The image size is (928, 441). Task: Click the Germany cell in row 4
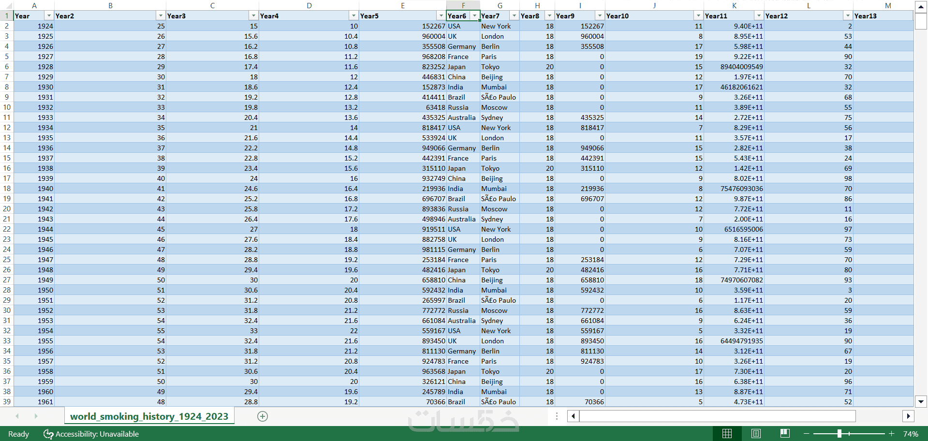(463, 46)
